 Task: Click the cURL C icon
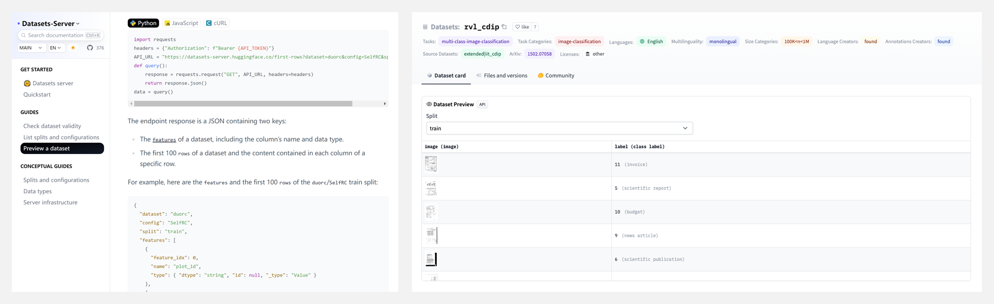click(x=209, y=23)
